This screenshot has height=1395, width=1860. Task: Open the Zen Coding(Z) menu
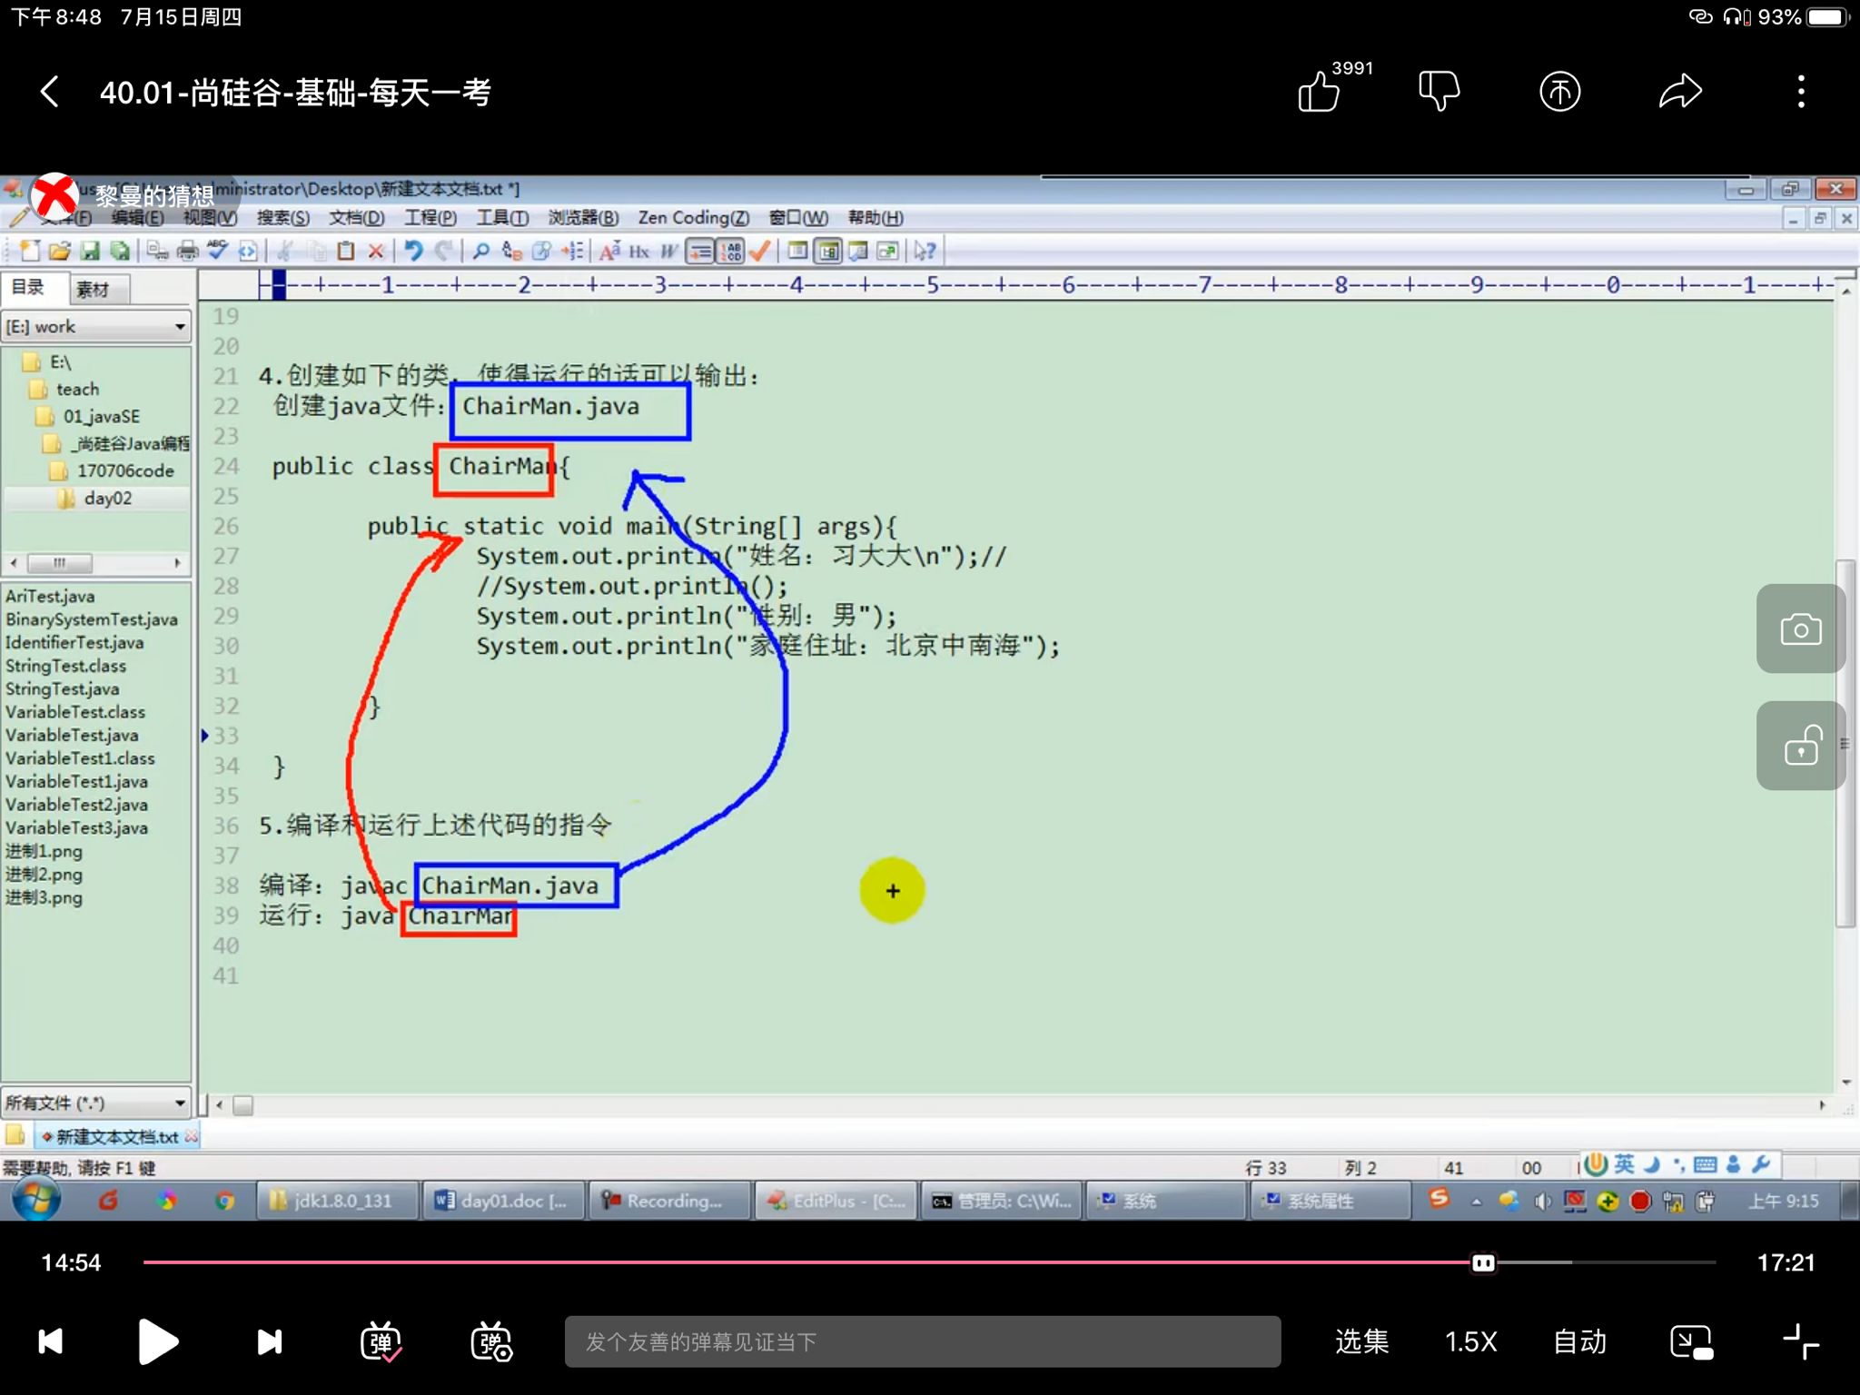(x=694, y=218)
